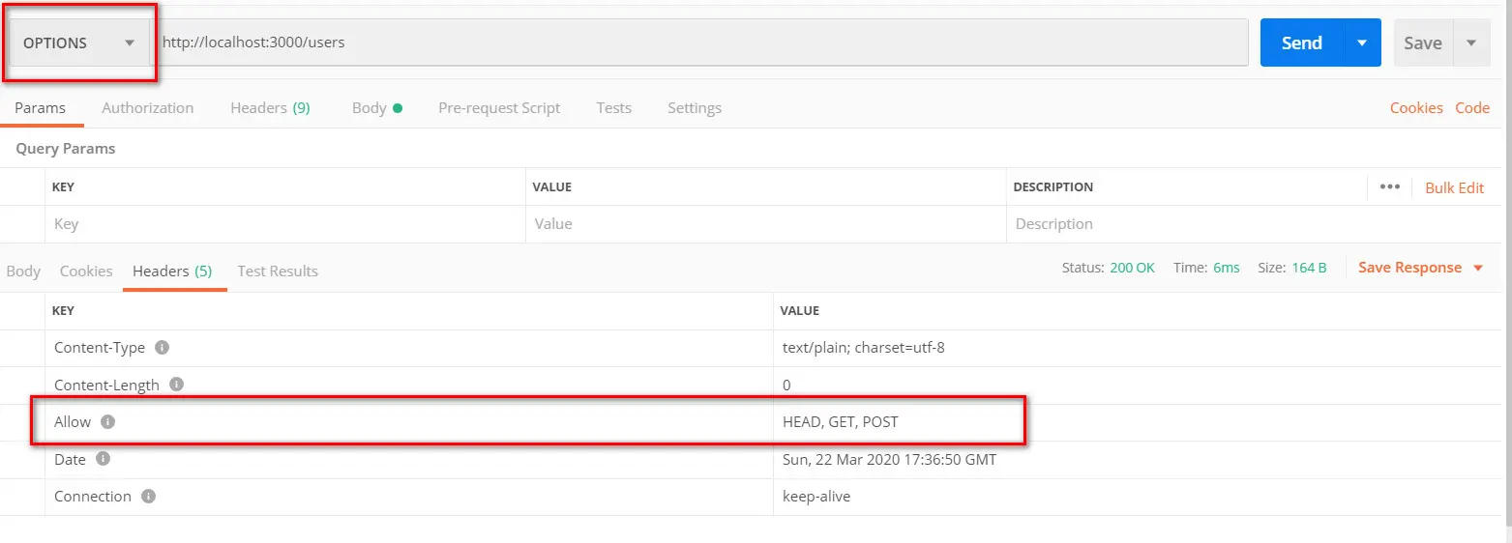The width and height of the screenshot is (1512, 543).
Task: Click the info icon next to Allow
Action: [108, 421]
